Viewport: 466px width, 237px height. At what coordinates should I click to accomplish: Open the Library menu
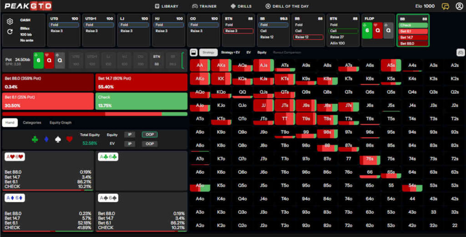(167, 6)
